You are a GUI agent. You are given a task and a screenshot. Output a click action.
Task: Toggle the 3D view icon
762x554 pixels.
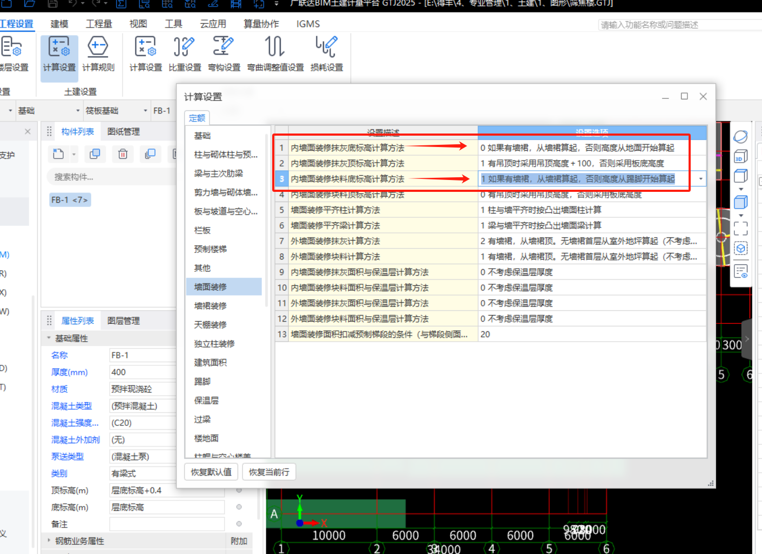[740, 157]
